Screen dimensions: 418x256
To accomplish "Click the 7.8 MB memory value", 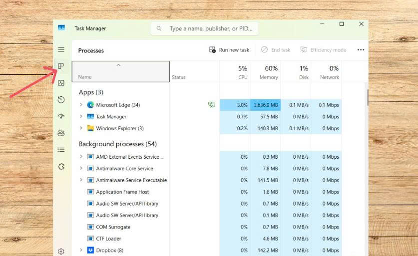I will coord(270,169).
